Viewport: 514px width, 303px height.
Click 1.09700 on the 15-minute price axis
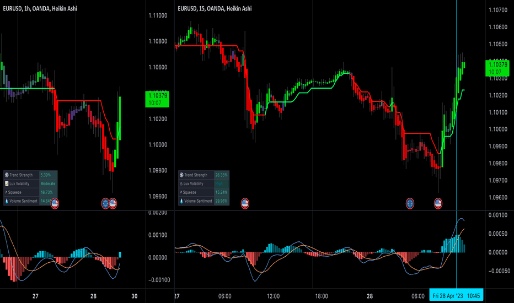pyautogui.click(x=498, y=181)
